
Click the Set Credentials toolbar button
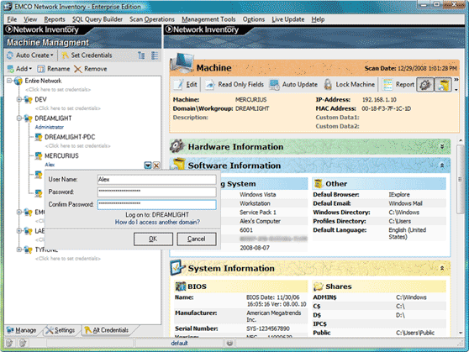(87, 55)
